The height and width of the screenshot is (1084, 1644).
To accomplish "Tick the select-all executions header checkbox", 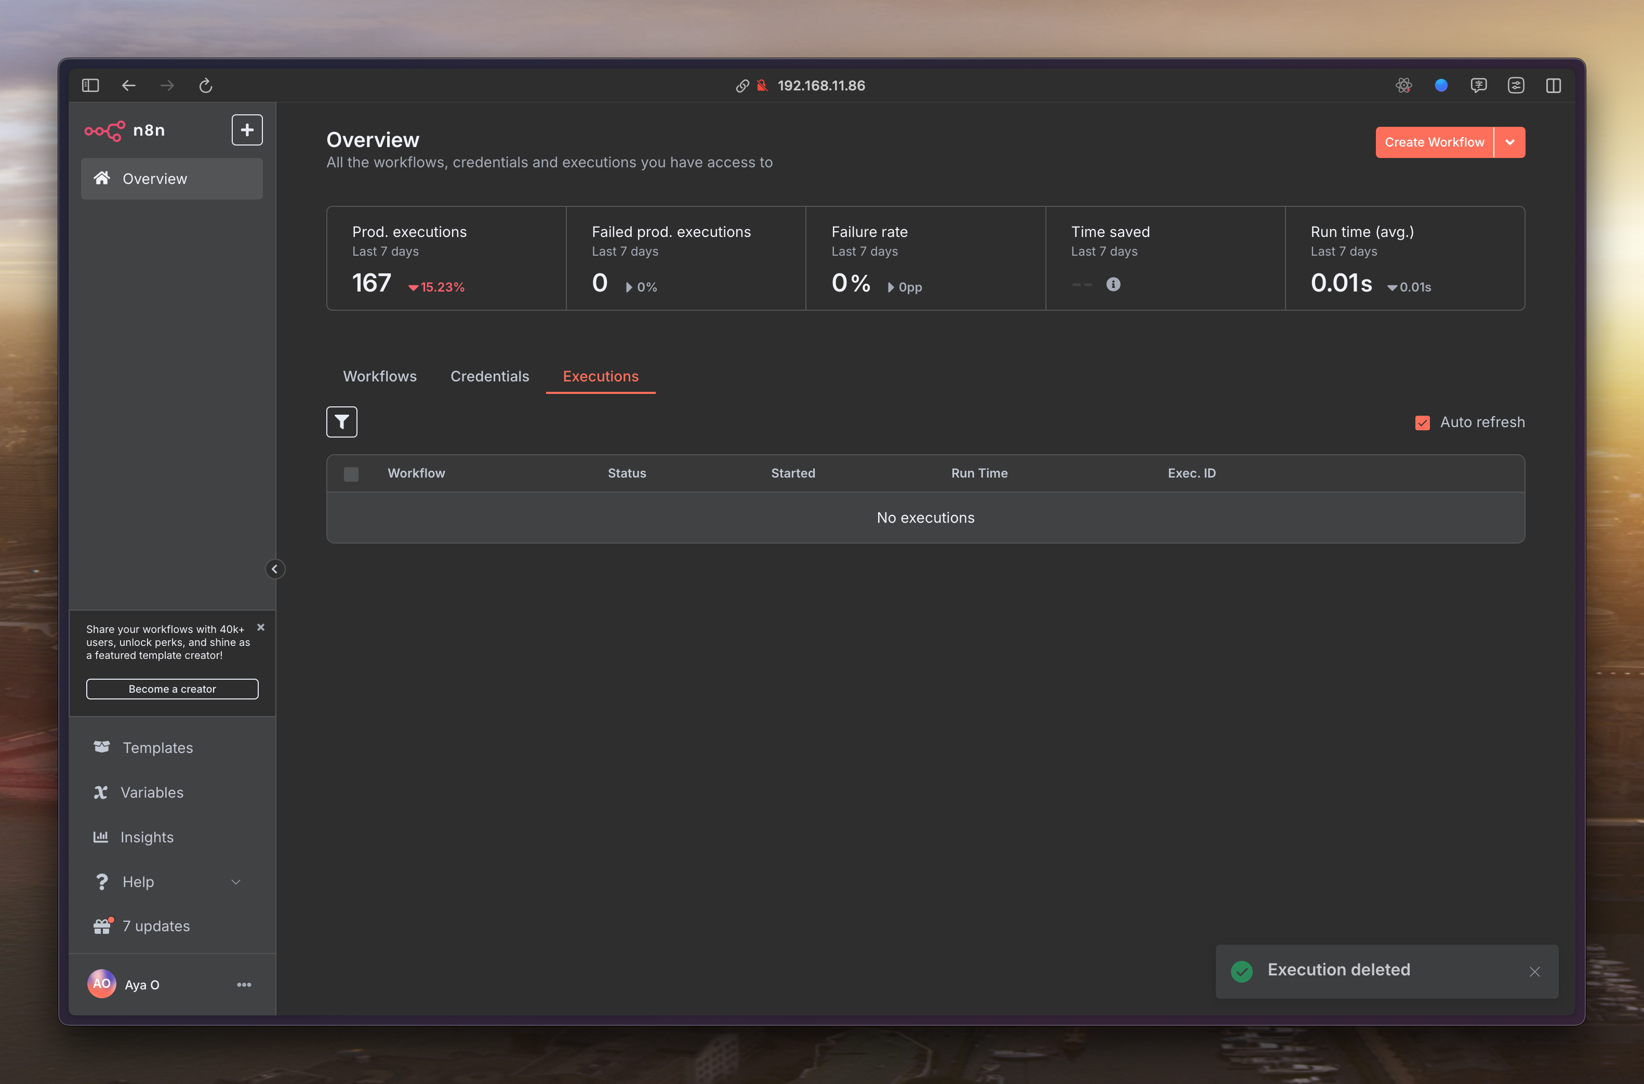I will [x=351, y=473].
